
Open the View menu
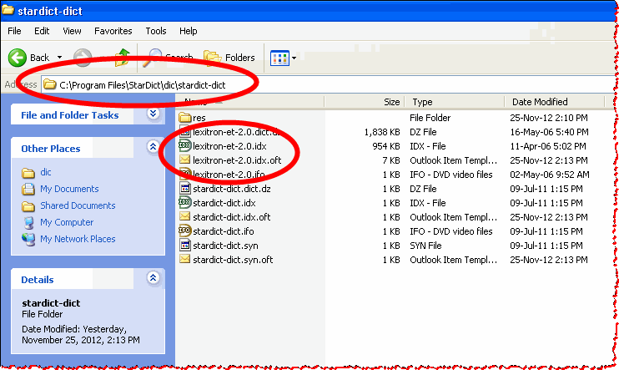click(72, 31)
